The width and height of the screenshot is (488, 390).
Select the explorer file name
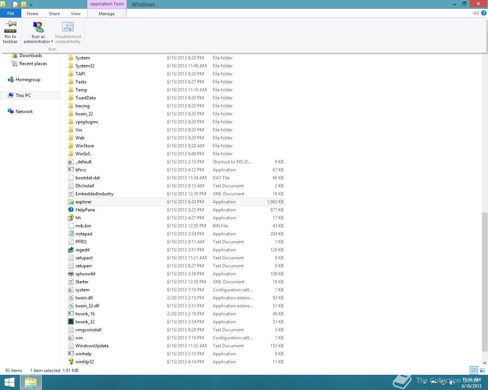click(x=83, y=202)
